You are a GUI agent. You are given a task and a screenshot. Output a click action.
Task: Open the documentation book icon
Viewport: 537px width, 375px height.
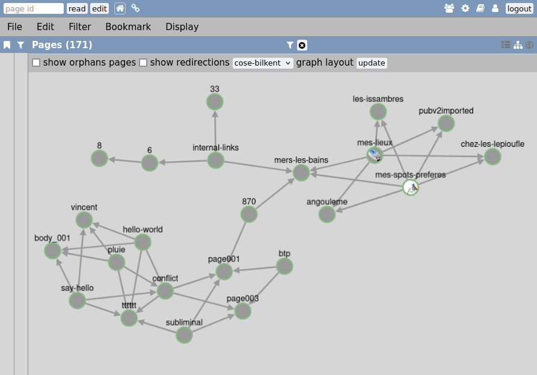(x=480, y=8)
